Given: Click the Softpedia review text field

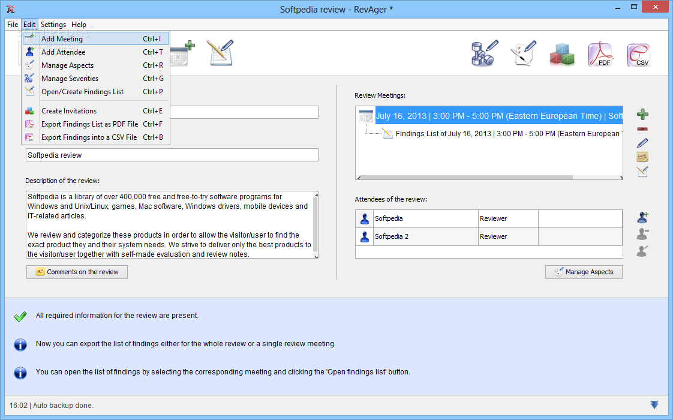Looking at the screenshot, I should pyautogui.click(x=172, y=155).
